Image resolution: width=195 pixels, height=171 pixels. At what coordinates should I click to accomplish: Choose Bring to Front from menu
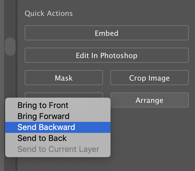click(x=43, y=105)
